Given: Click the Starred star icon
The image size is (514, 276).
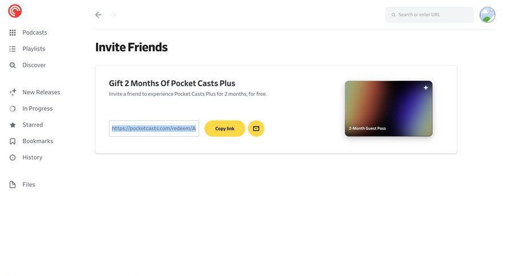Looking at the screenshot, I should (x=13, y=125).
